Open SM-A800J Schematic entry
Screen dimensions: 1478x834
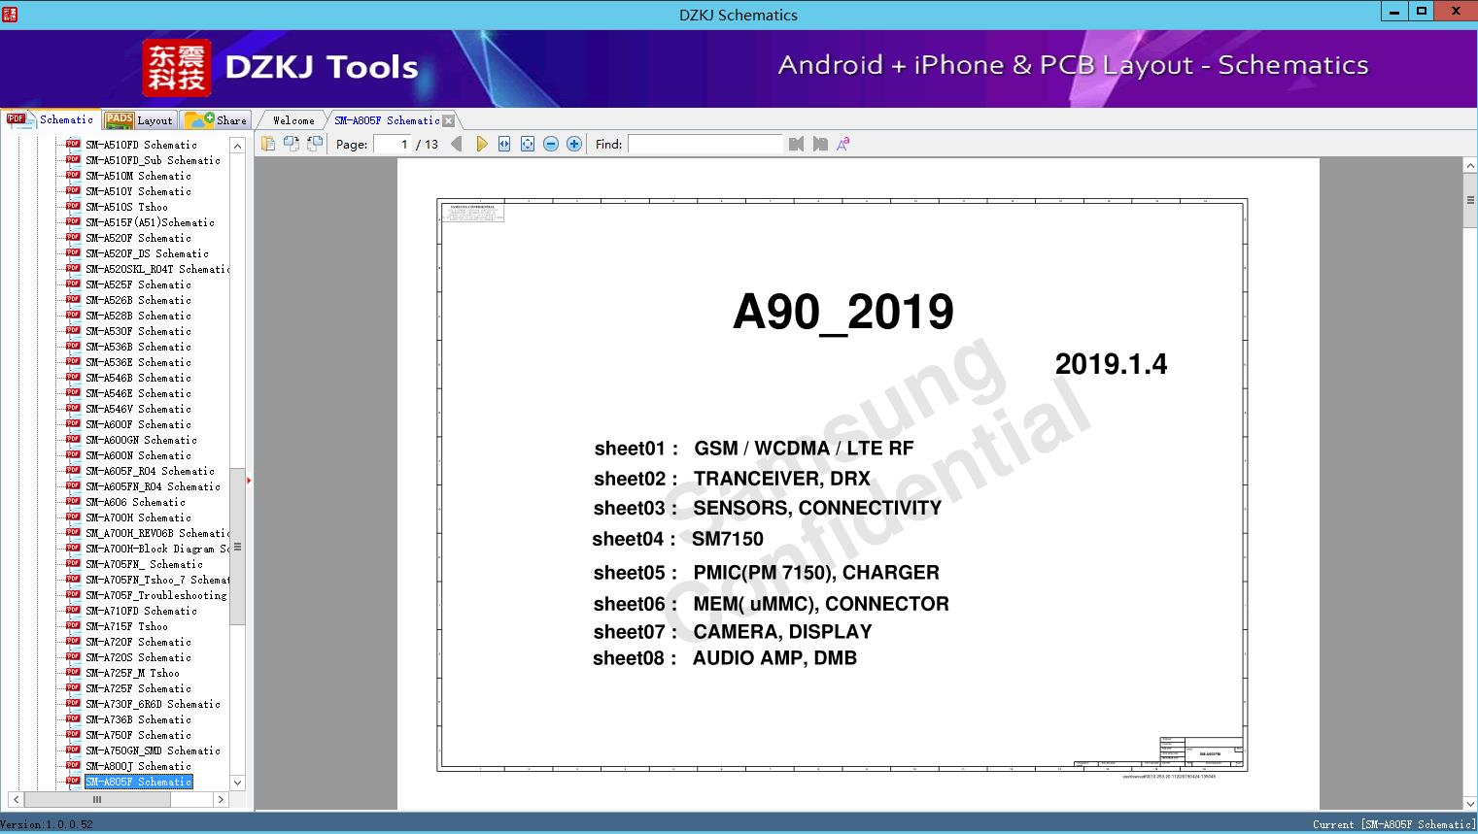138,766
